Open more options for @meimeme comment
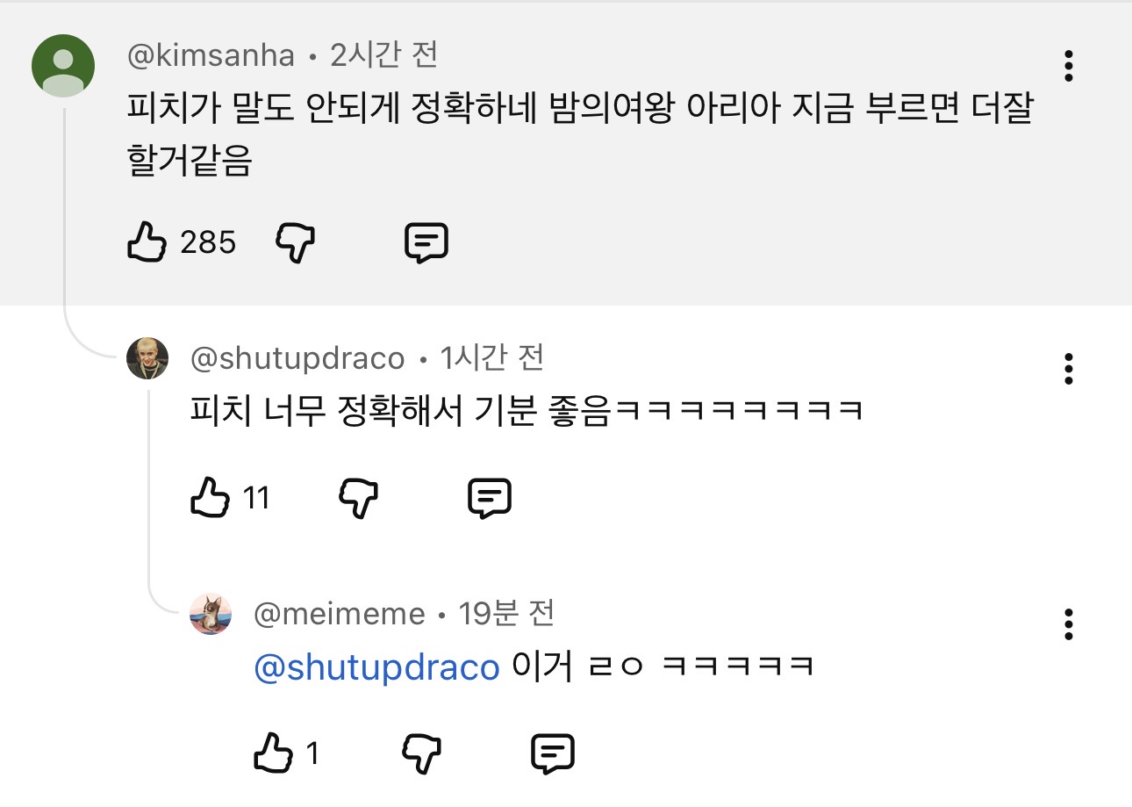This screenshot has width=1132, height=807. tap(1068, 623)
